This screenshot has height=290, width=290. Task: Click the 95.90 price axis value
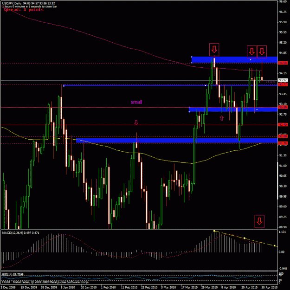(283, 22)
